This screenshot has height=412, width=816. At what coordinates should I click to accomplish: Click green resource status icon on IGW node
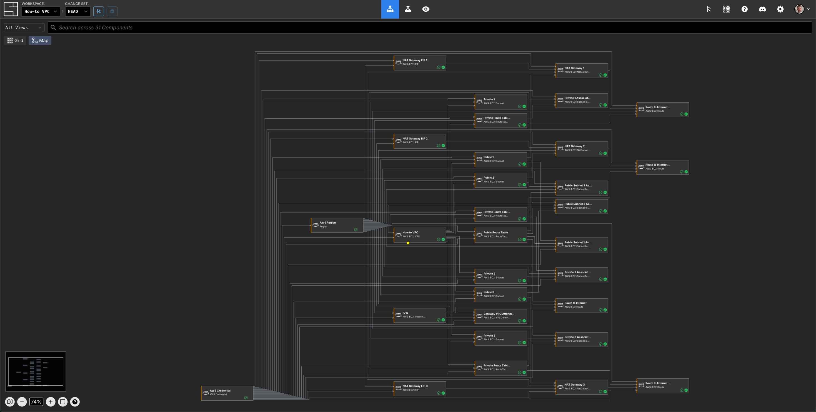443,320
